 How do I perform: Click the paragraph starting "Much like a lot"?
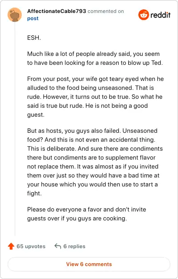[95, 59]
